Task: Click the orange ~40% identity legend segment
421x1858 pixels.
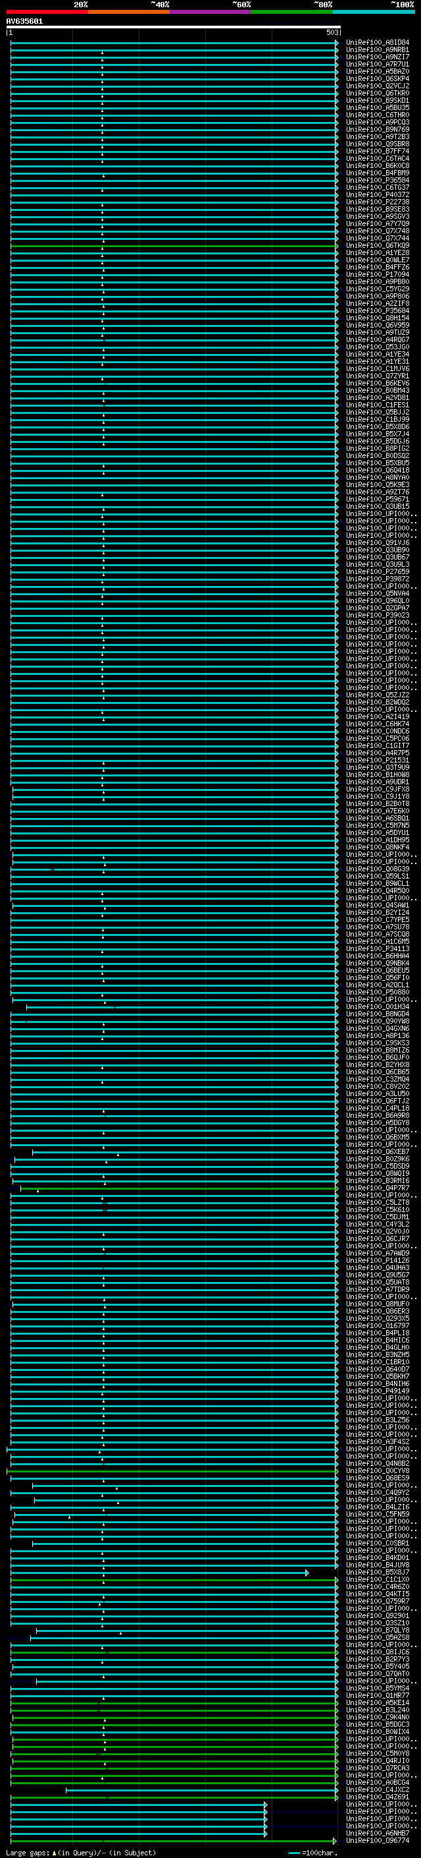Action: (129, 12)
